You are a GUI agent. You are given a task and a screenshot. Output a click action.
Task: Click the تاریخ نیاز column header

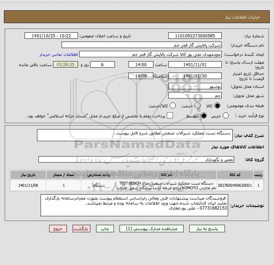pyautogui.click(x=28, y=175)
